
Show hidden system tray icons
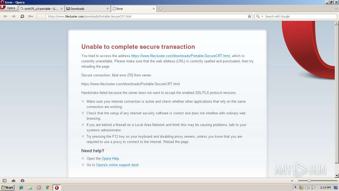tap(295, 188)
